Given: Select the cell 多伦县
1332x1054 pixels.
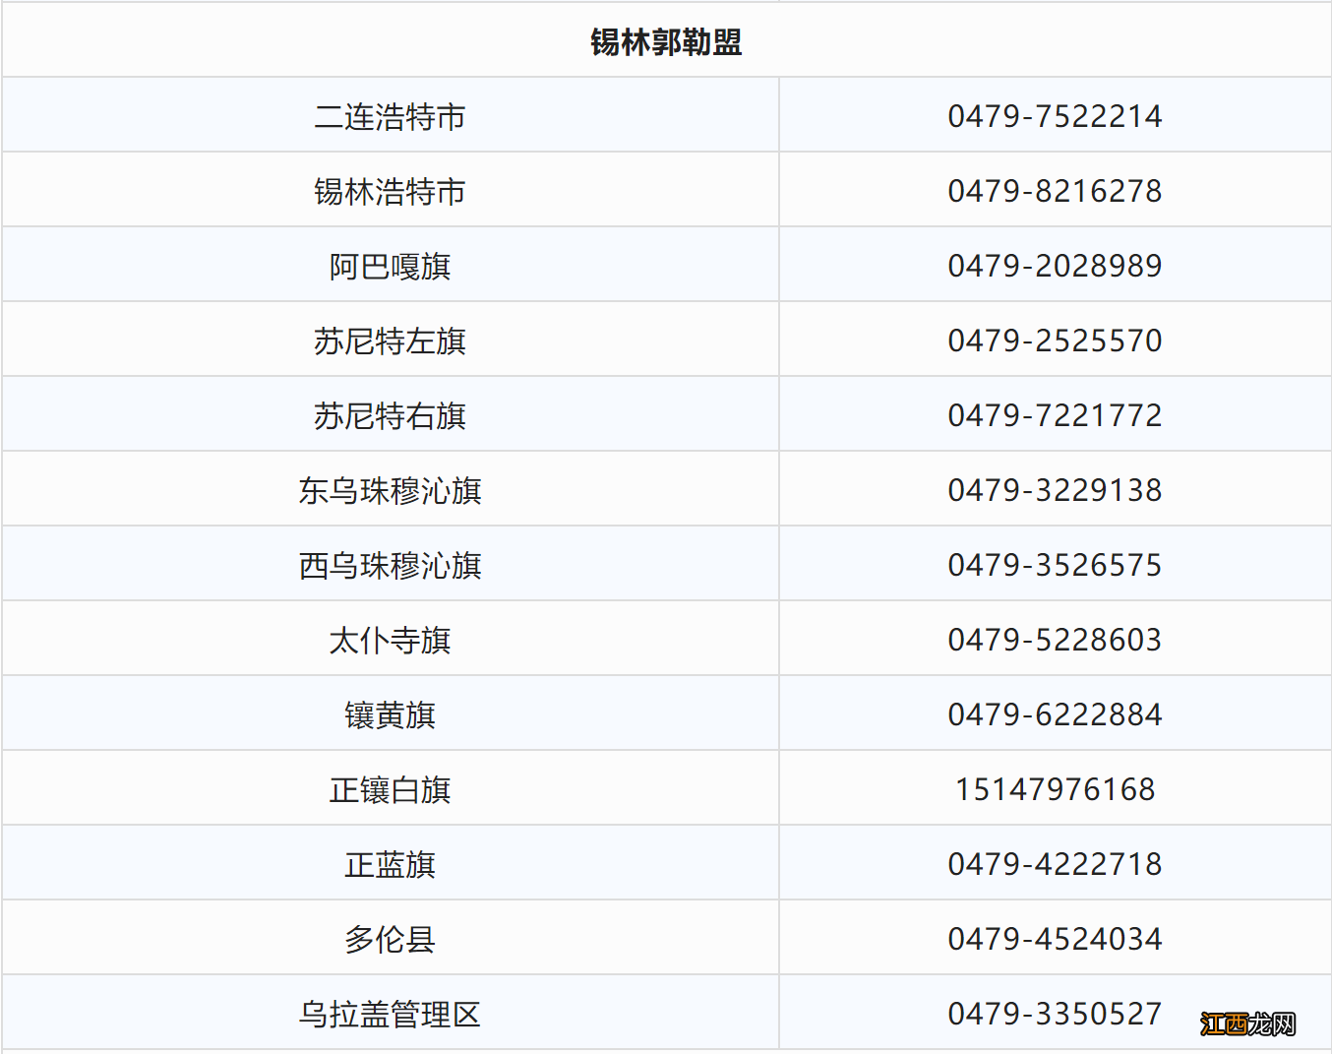Looking at the screenshot, I should (391, 939).
